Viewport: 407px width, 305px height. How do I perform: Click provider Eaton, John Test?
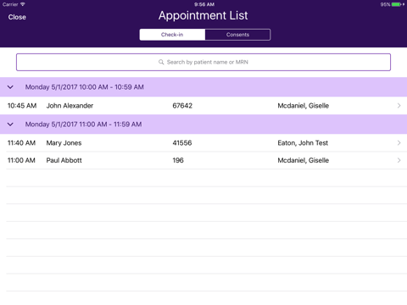tap(303, 143)
